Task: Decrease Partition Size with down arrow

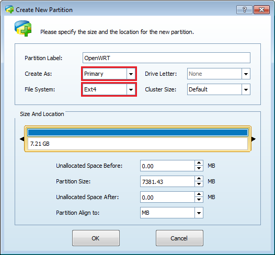Action: pyautogui.click(x=199, y=184)
